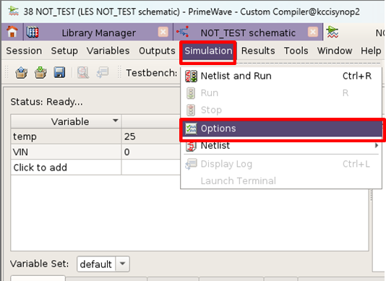Open the Variables menu

point(108,51)
